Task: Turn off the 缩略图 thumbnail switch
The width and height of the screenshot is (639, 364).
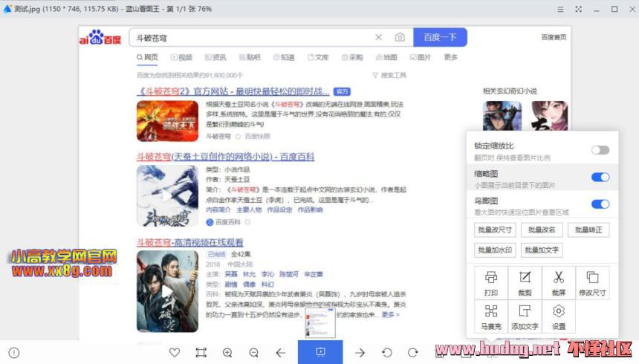Action: [600, 177]
